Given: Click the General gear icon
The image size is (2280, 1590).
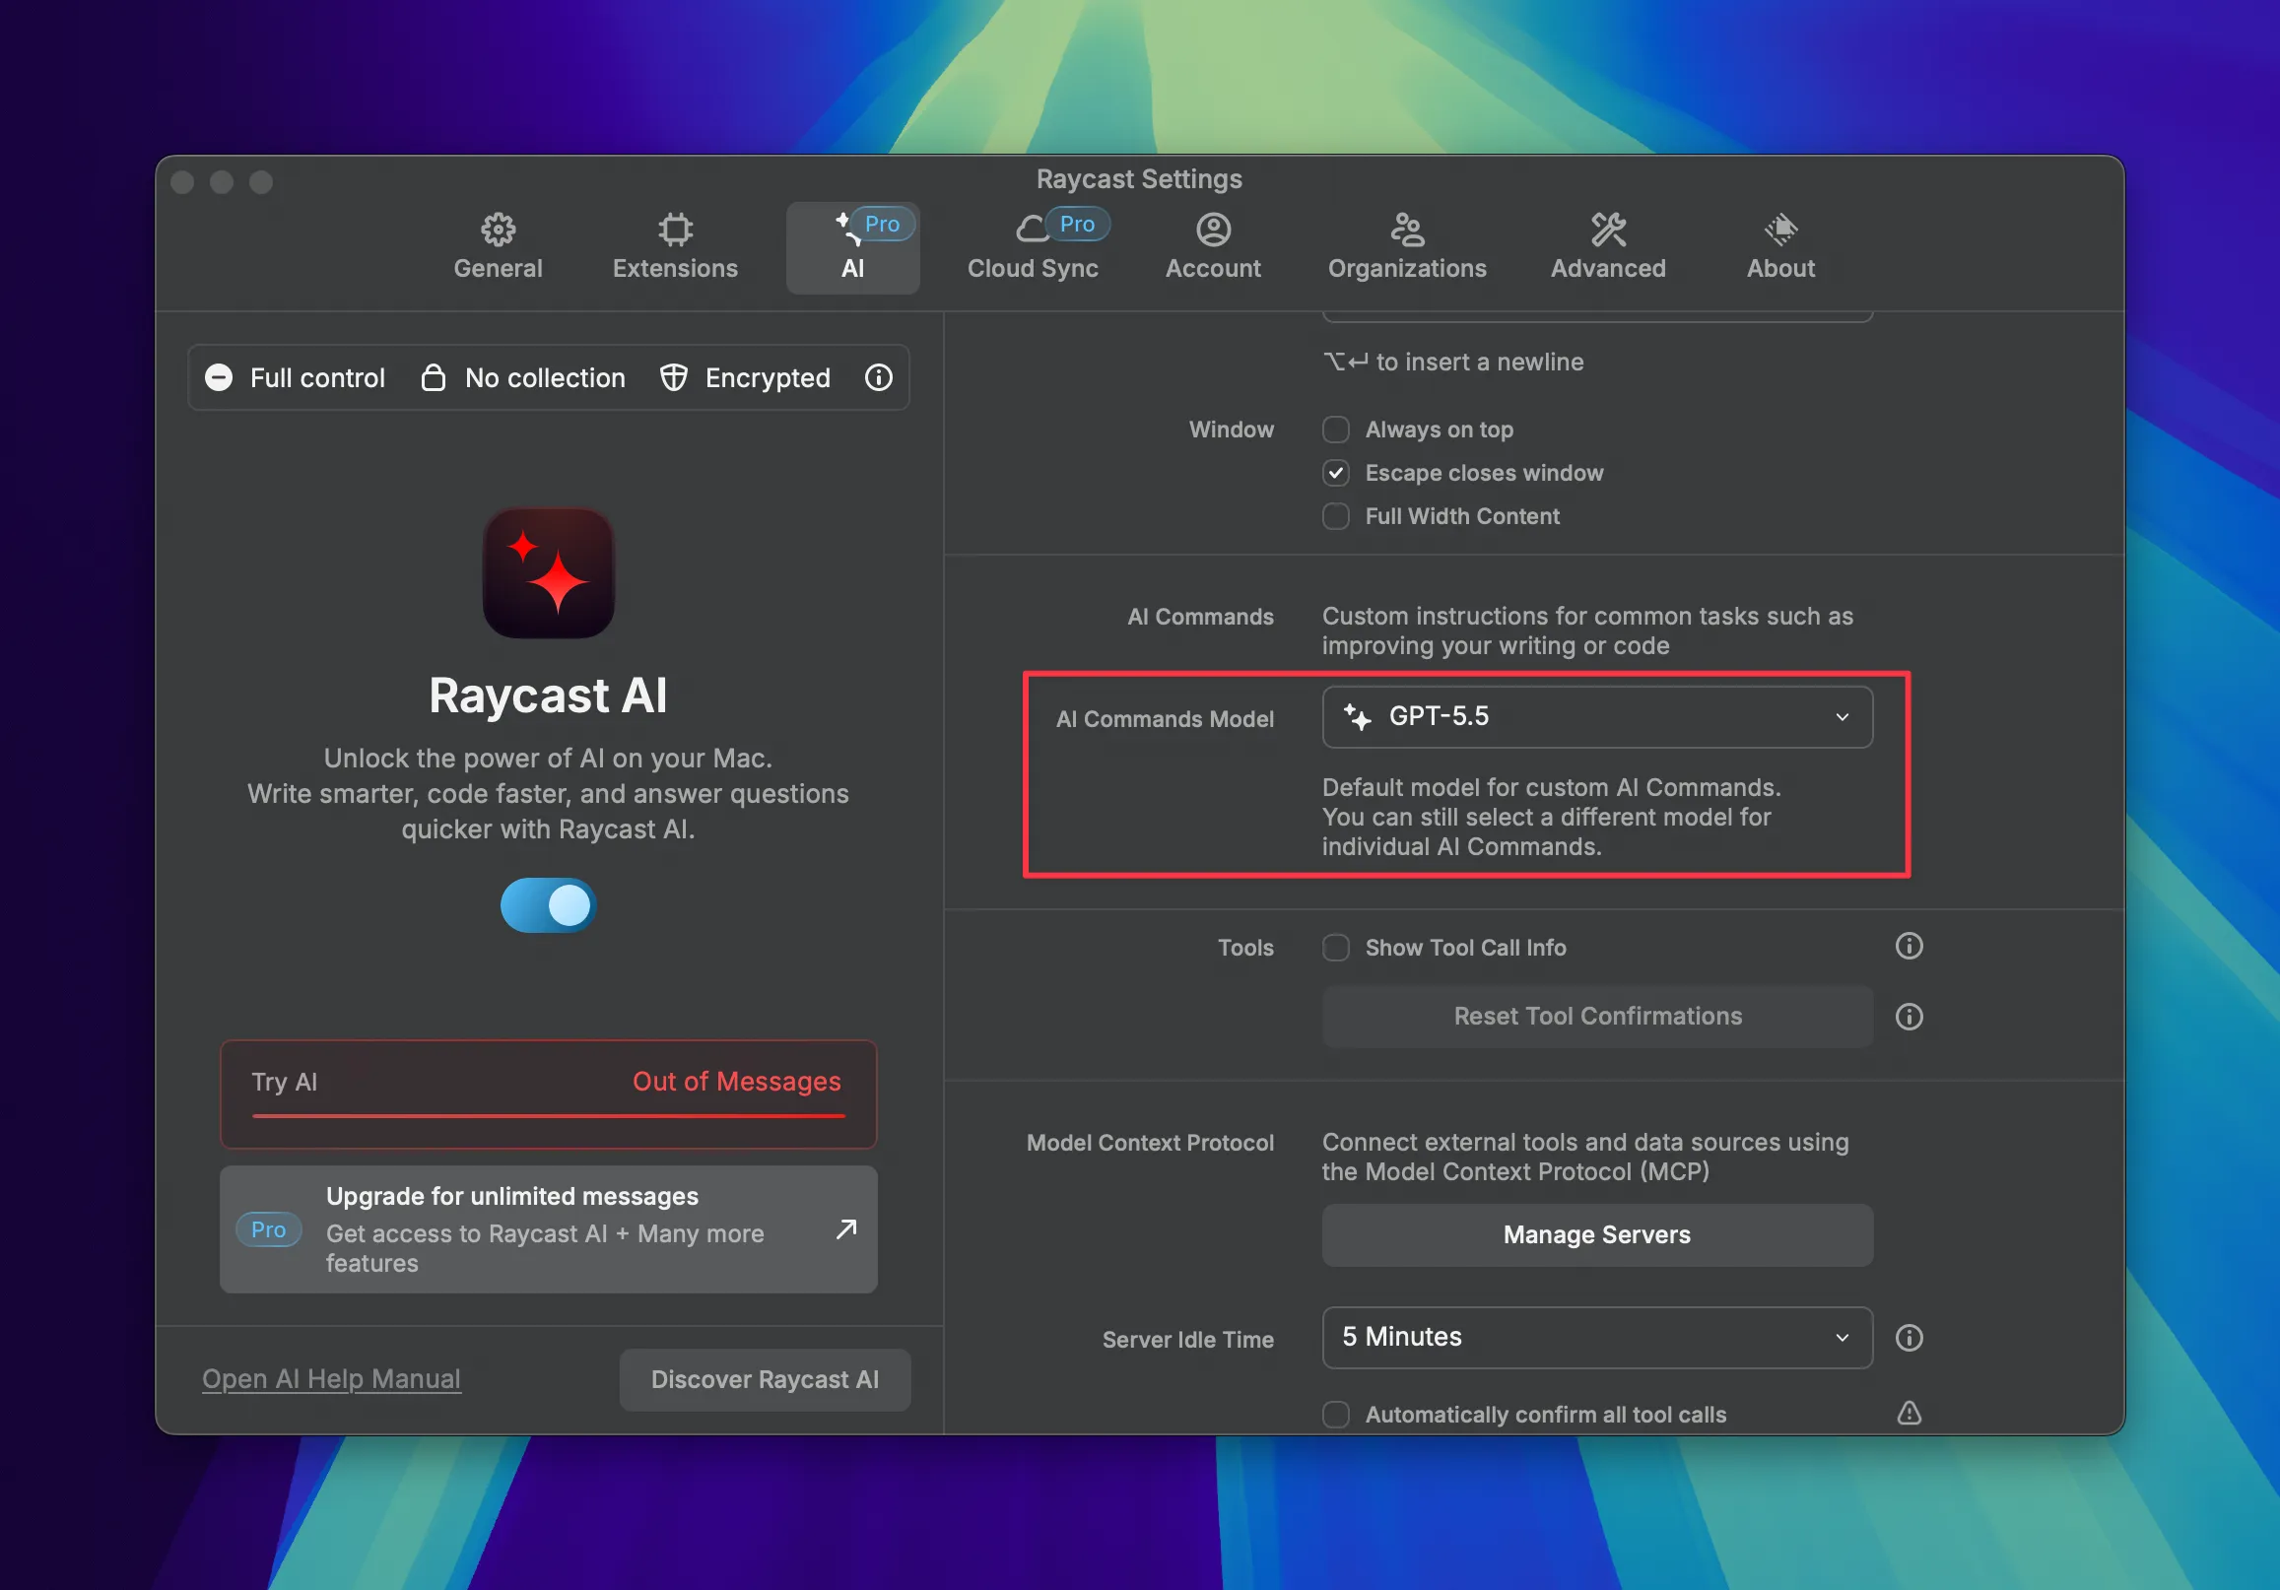Looking at the screenshot, I should pos(498,230).
